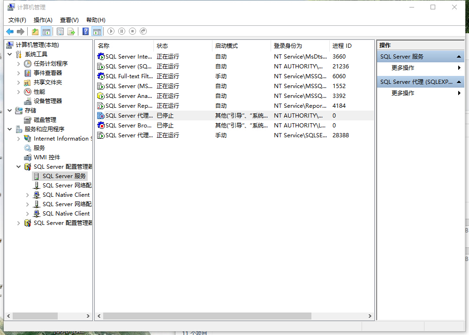Click the 任务计划程序 clock icon
This screenshot has height=335, width=469.
28,63
